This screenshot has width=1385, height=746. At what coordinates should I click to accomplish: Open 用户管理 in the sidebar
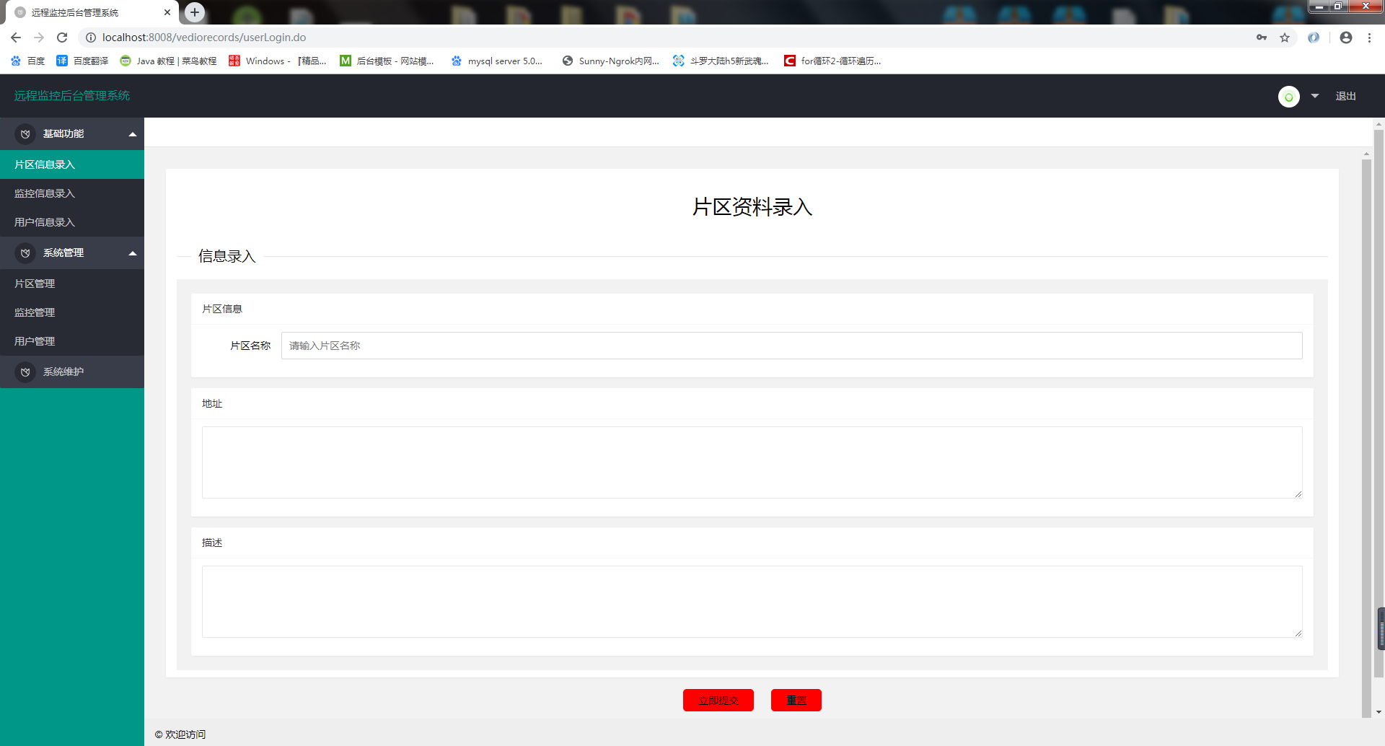72,341
